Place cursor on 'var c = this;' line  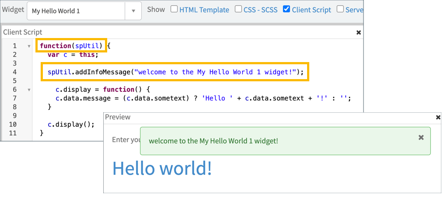click(73, 55)
